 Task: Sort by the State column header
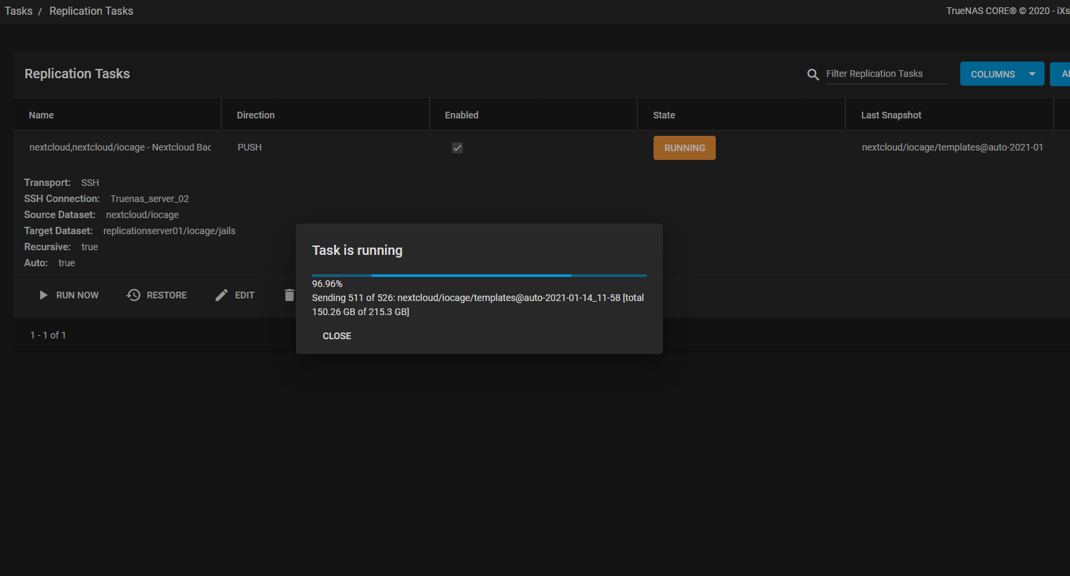click(664, 115)
